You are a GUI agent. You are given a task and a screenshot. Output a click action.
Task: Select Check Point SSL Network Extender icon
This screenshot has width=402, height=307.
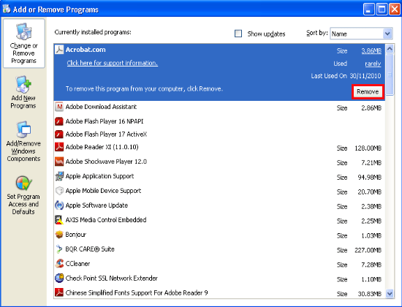(x=59, y=278)
